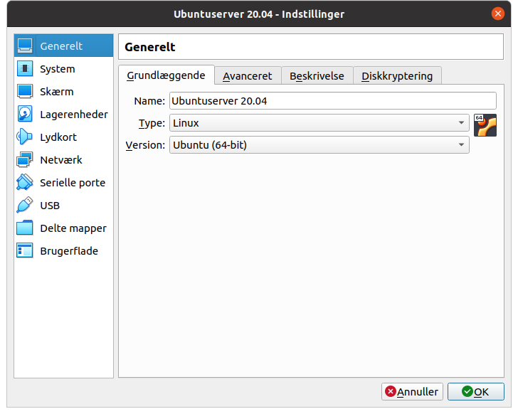Switch to the Beskrivelse tab

317,76
